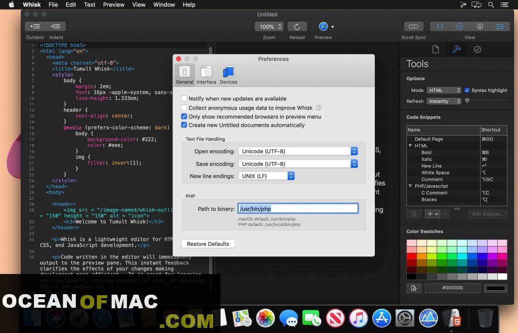This screenshot has height=333, width=518.
Task: Click the Indent toolbar button
Action: (x=56, y=26)
